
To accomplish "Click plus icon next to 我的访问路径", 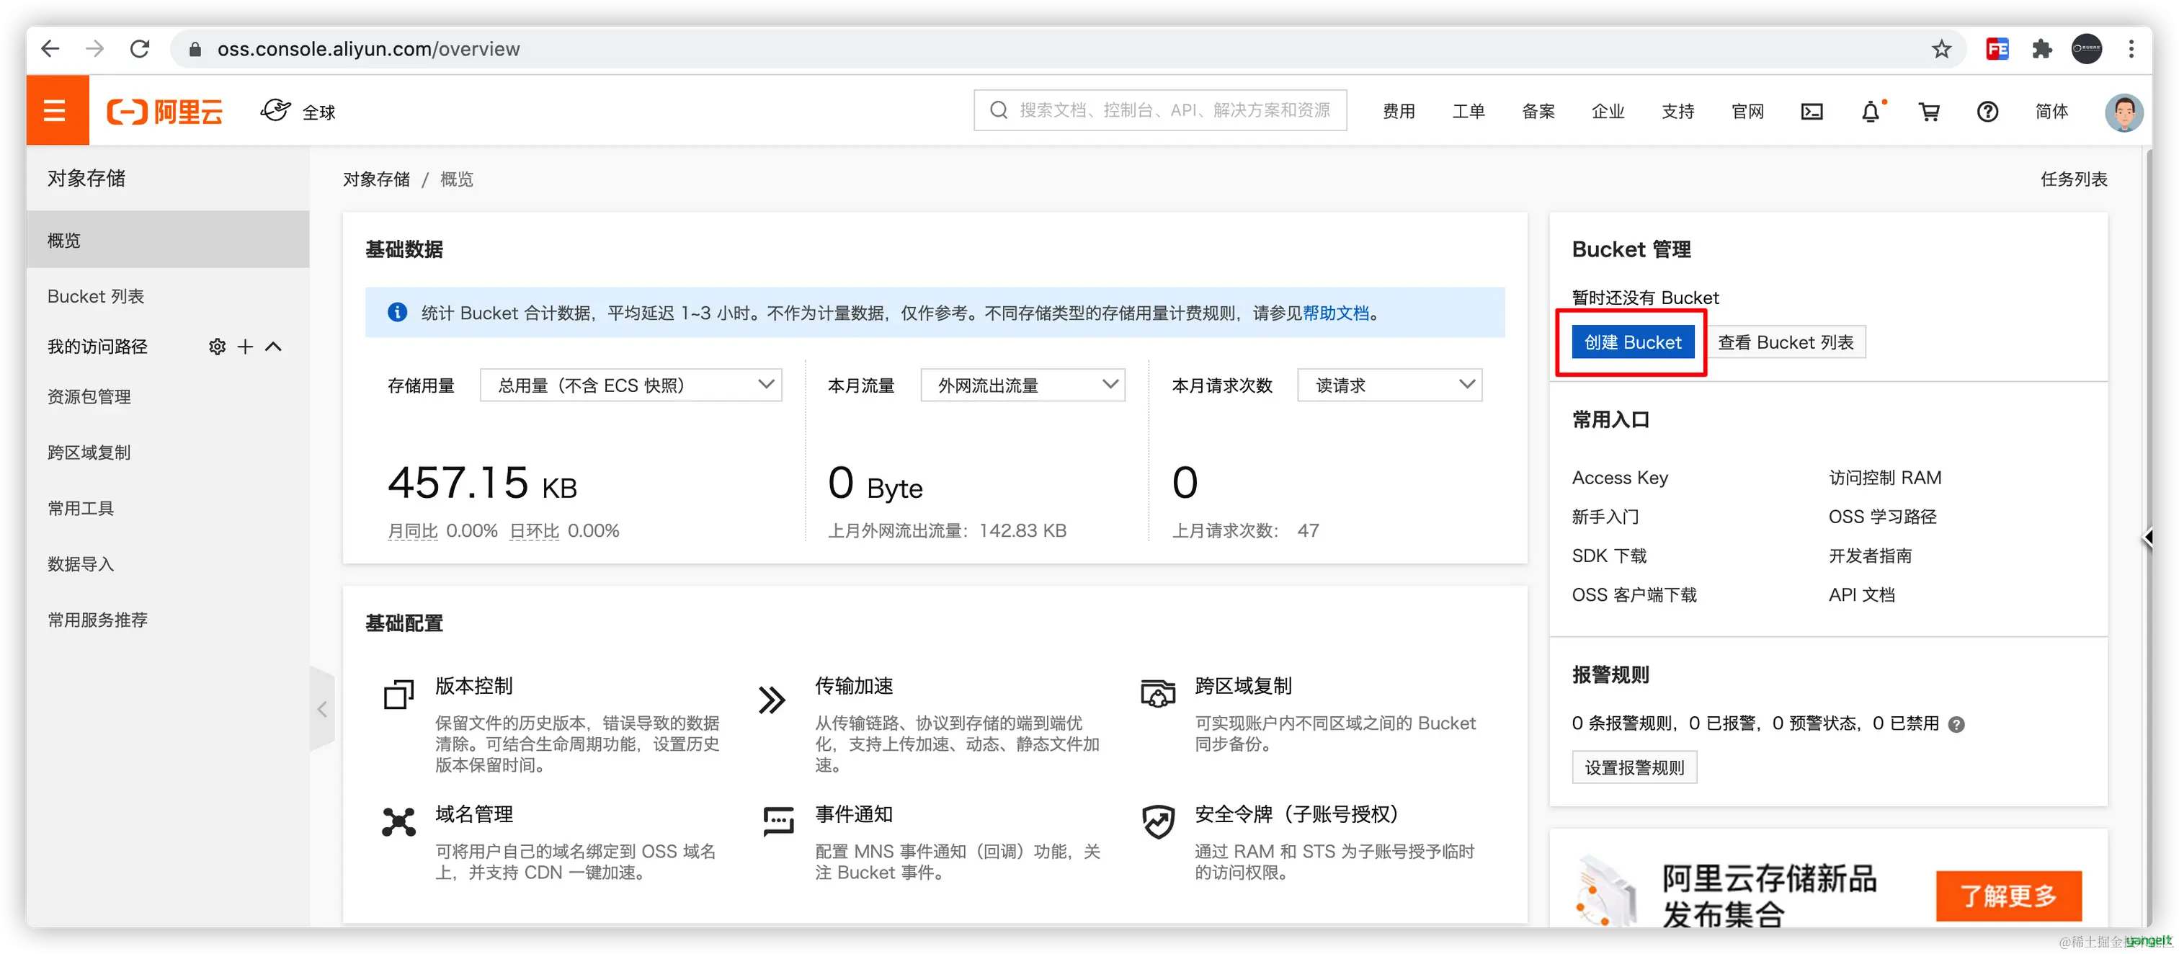I will point(245,347).
